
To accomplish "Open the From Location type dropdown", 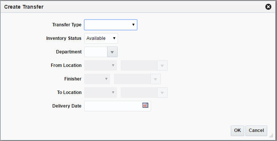I will click(100, 65).
